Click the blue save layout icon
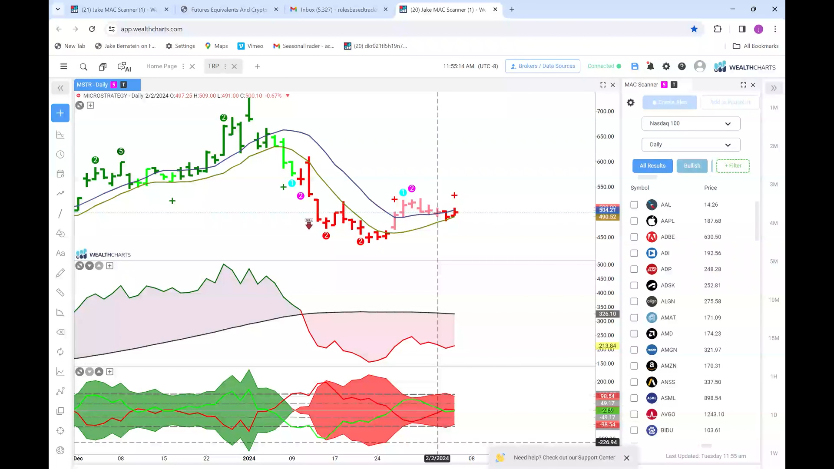This screenshot has width=834, height=469. point(635,66)
